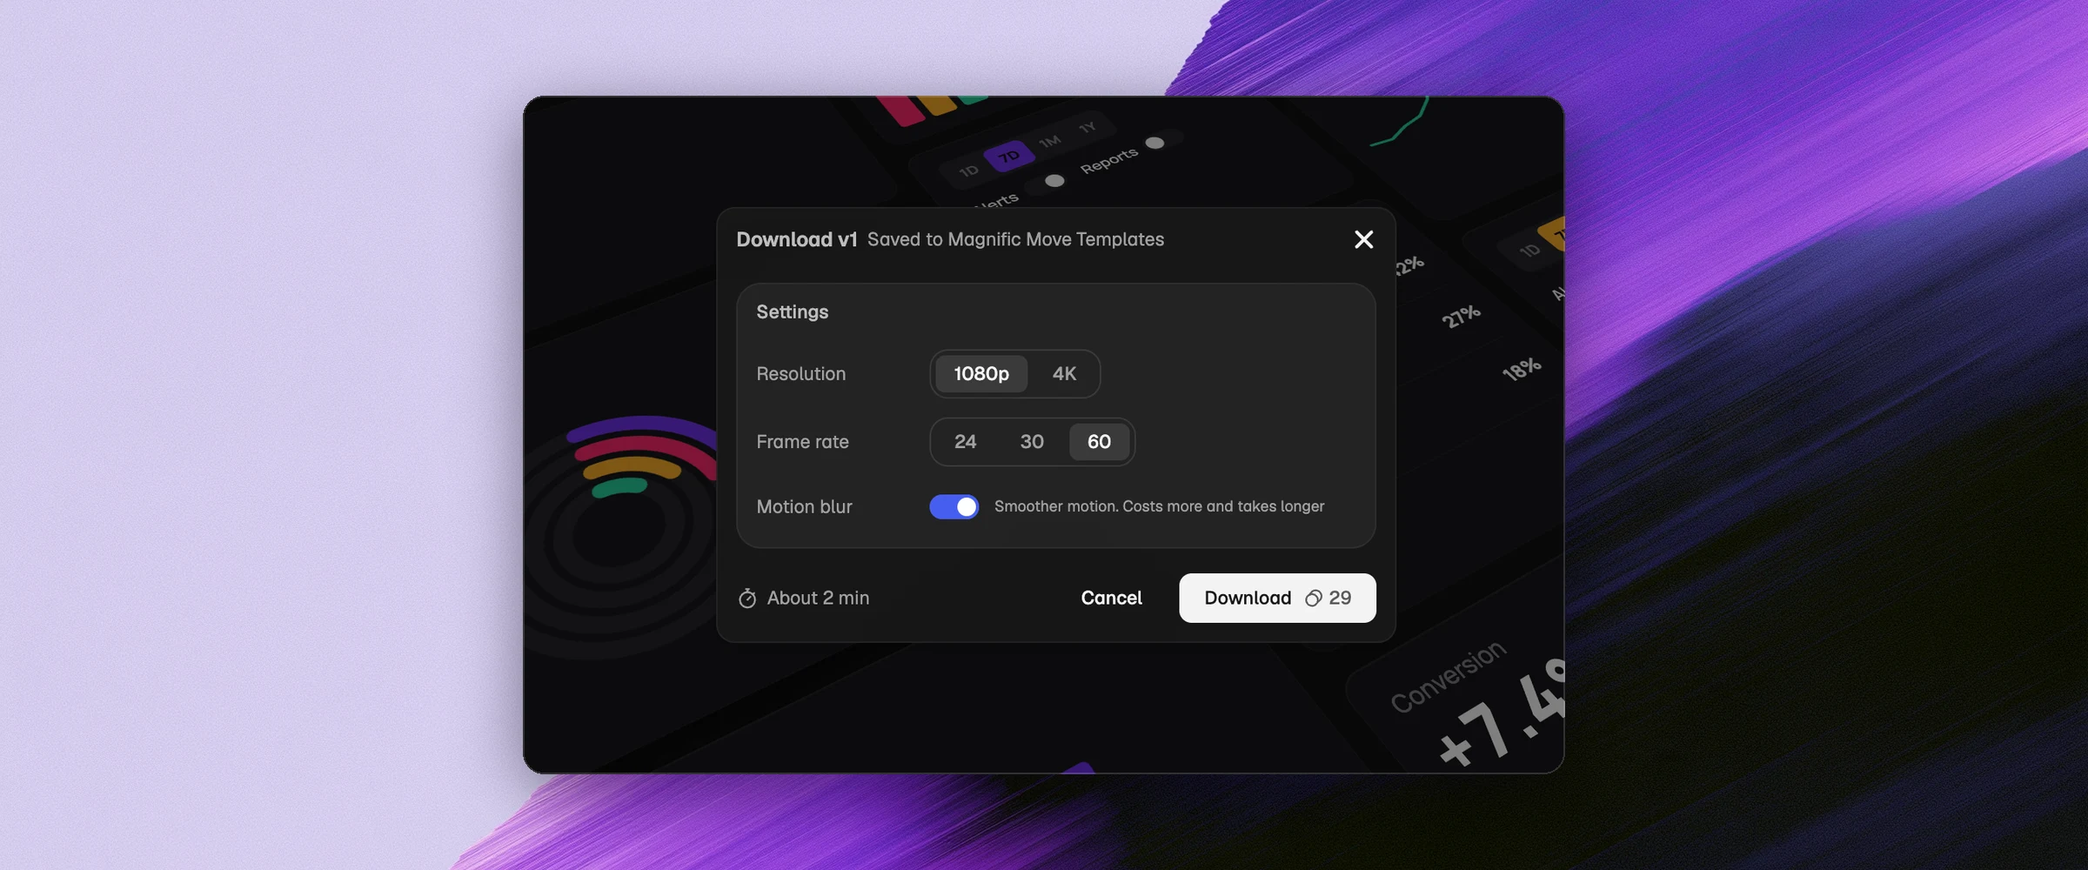The image size is (2088, 870).
Task: Close the Download v1 dialog
Action: [1363, 239]
